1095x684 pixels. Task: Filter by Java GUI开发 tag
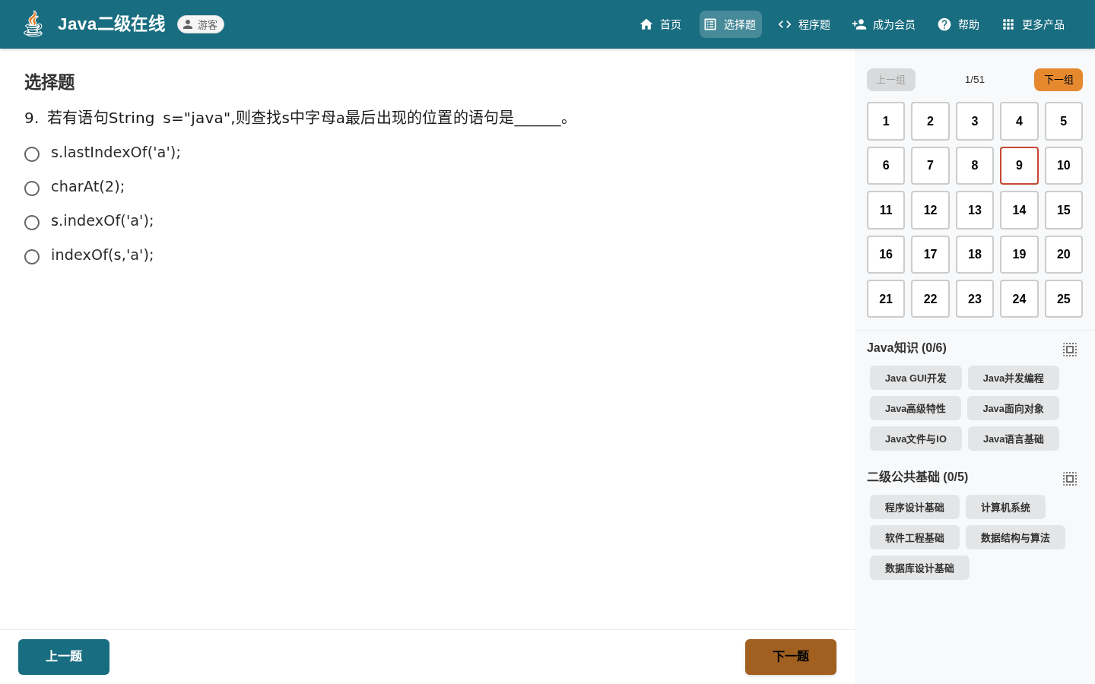tap(916, 378)
